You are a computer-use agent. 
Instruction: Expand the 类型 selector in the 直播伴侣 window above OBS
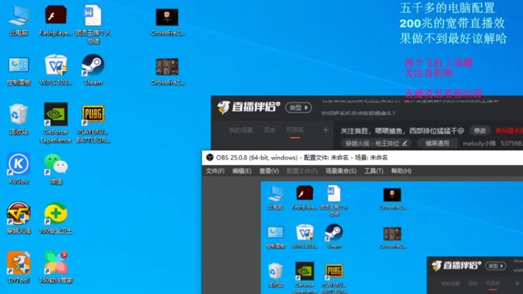point(299,108)
